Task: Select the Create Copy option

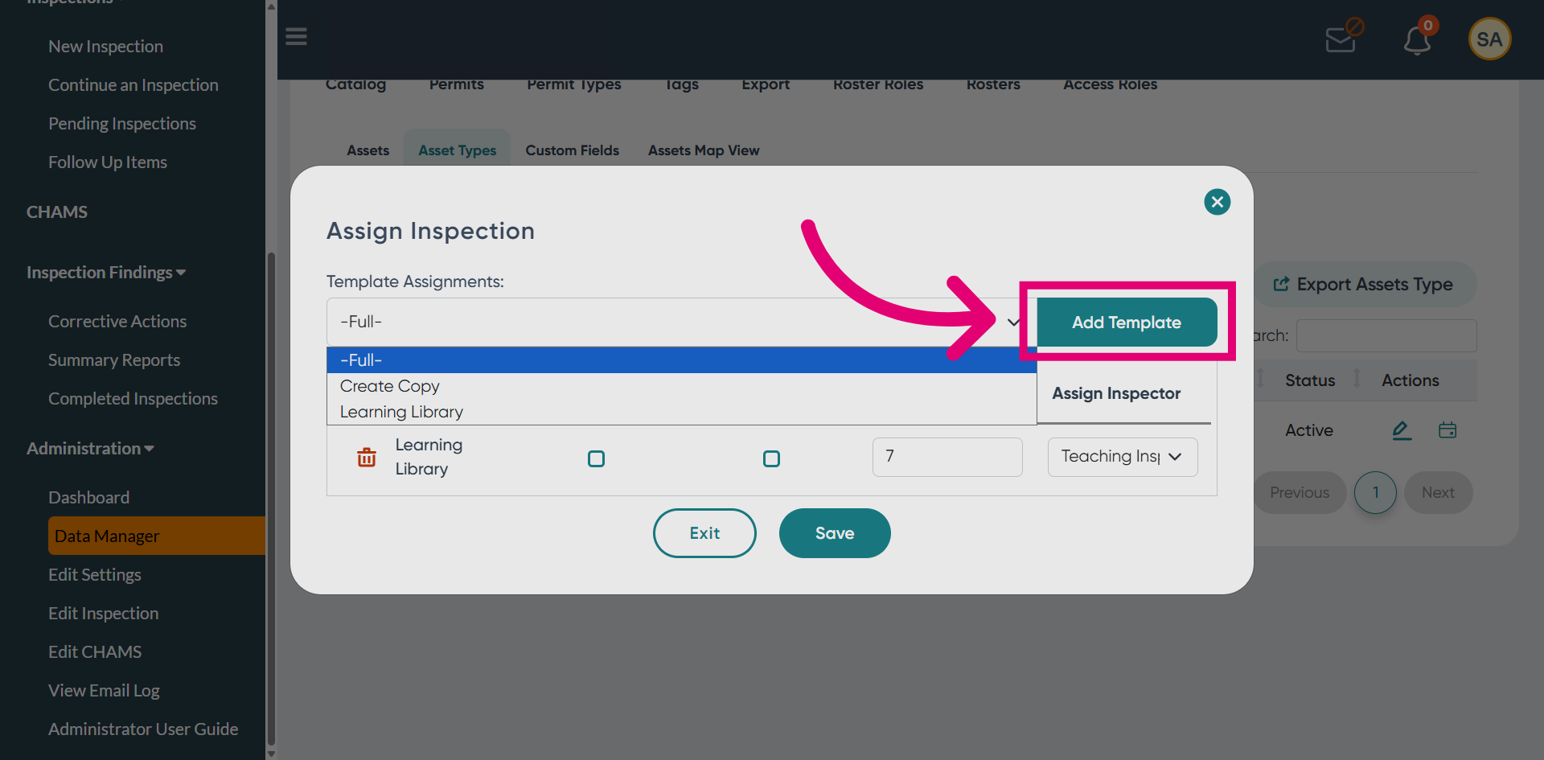Action: pos(681,386)
